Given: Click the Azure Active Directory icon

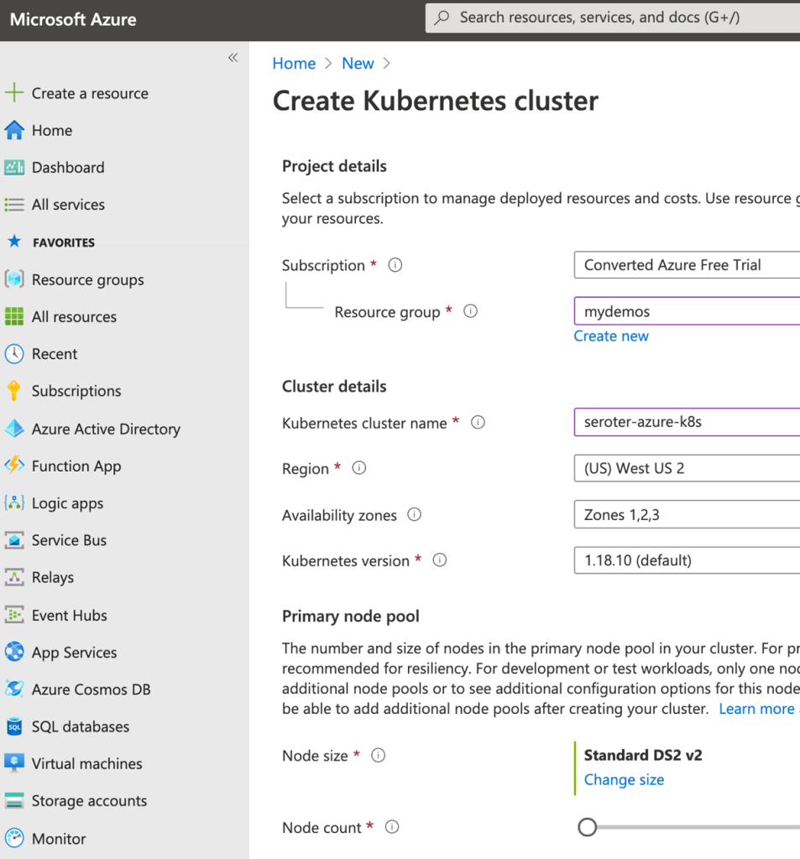Looking at the screenshot, I should [14, 429].
